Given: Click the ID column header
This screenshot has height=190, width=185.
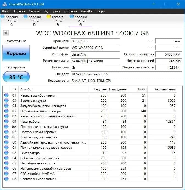Looking at the screenshot, I should coord(14,89).
